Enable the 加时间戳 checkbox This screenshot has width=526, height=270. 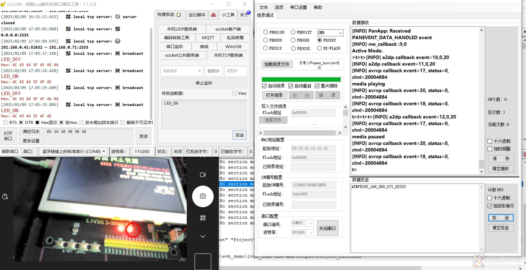490,149
